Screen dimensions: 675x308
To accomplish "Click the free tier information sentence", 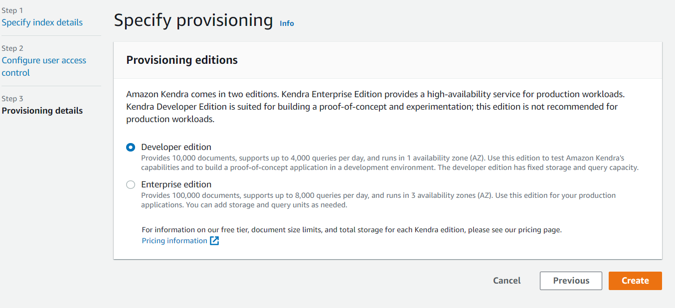I will pos(352,230).
